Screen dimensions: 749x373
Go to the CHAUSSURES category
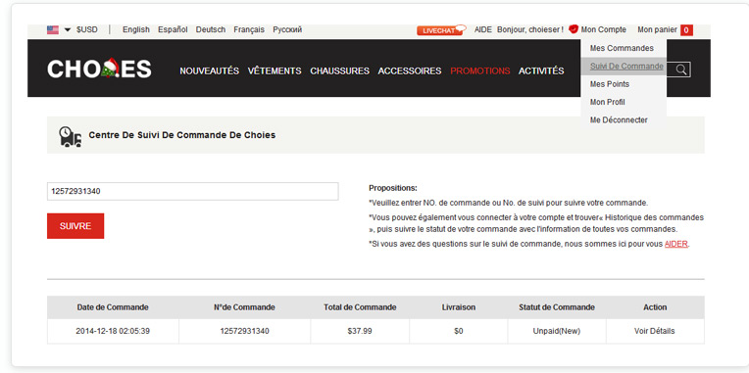coord(339,70)
